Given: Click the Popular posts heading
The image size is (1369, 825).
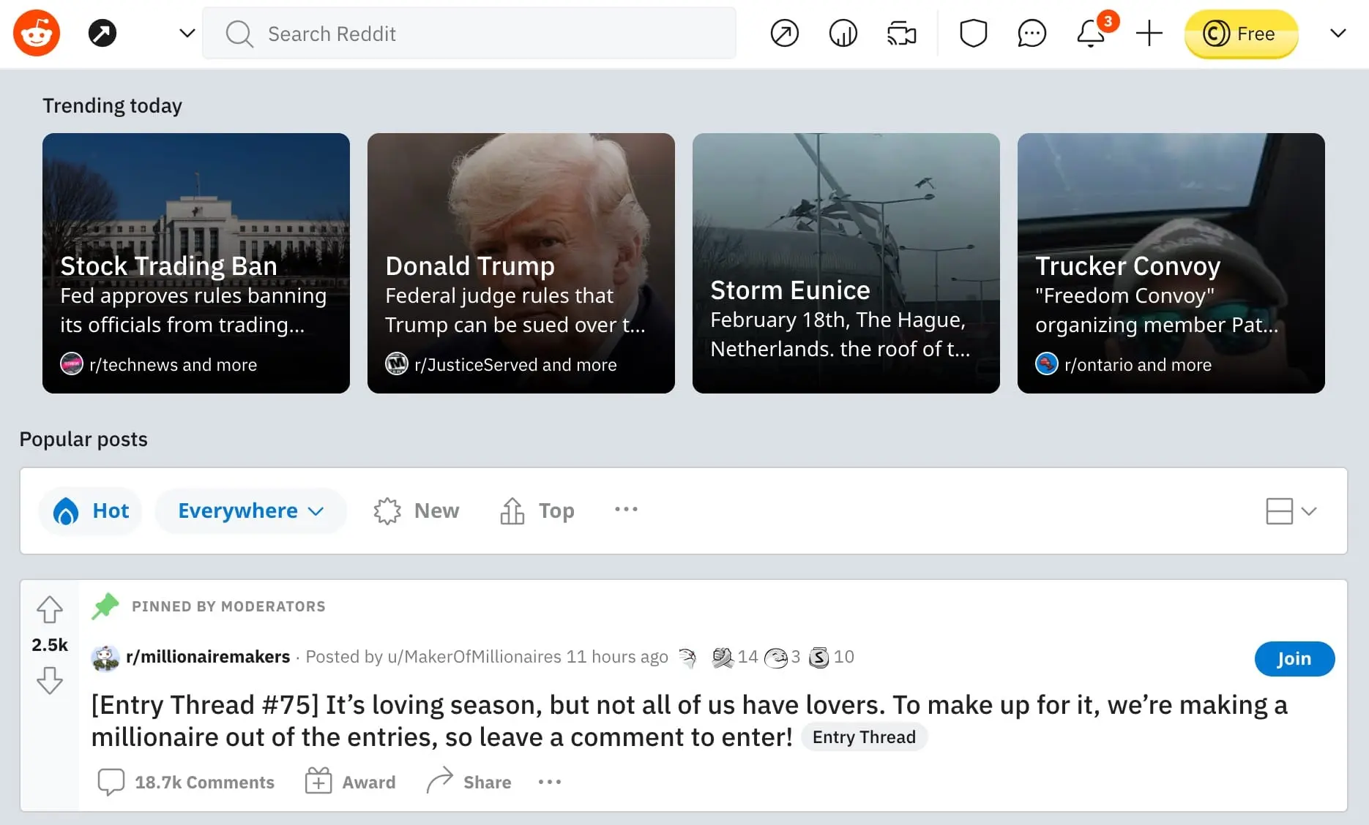Looking at the screenshot, I should click(83, 439).
